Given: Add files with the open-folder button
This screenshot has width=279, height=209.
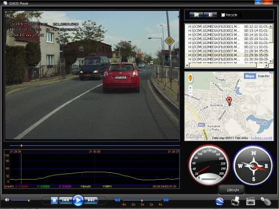Looking at the screenshot, I should 196,15.
